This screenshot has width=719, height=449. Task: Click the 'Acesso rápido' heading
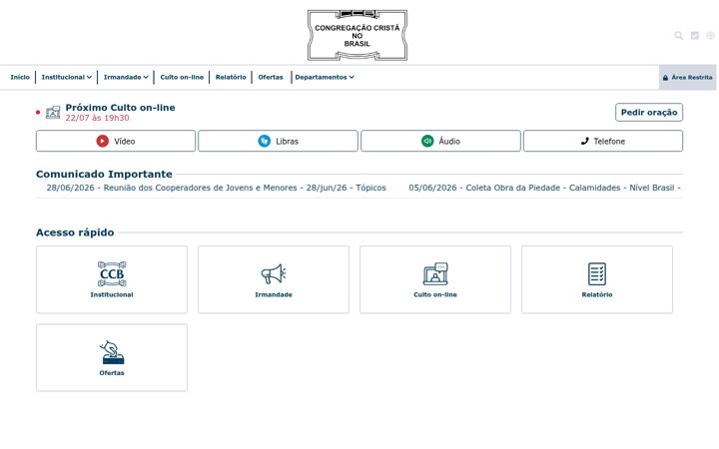point(75,232)
